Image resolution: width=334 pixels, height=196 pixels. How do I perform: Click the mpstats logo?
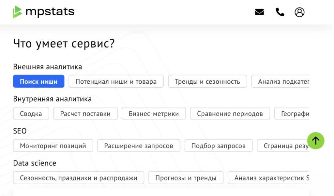[x=44, y=12]
